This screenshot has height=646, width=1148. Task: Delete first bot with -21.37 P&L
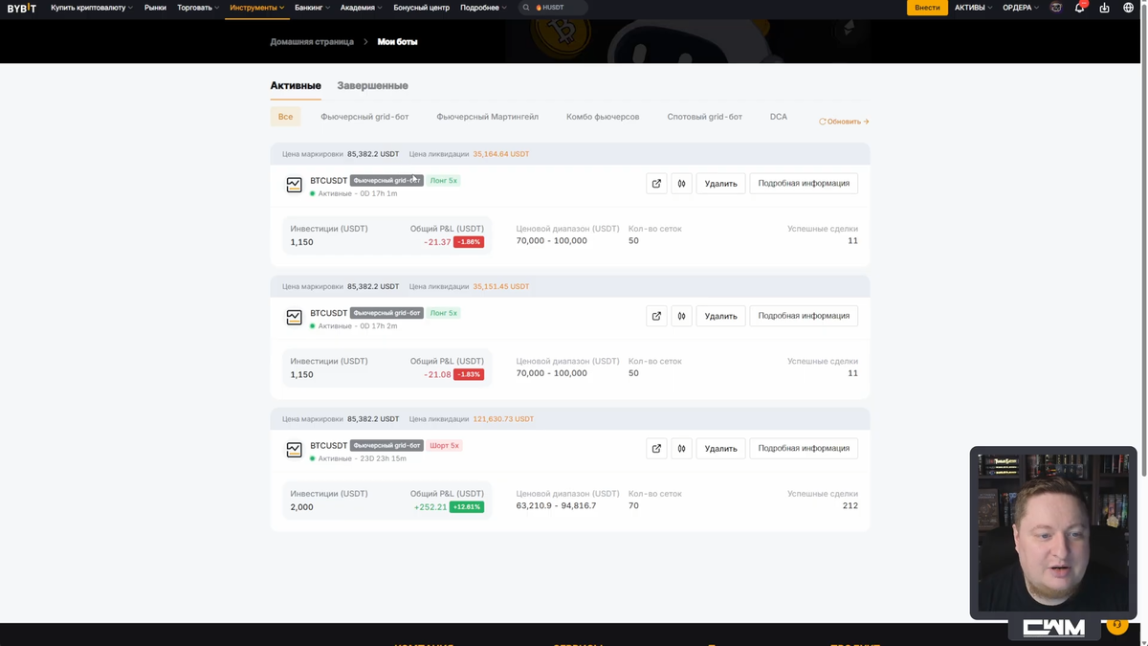(x=720, y=183)
